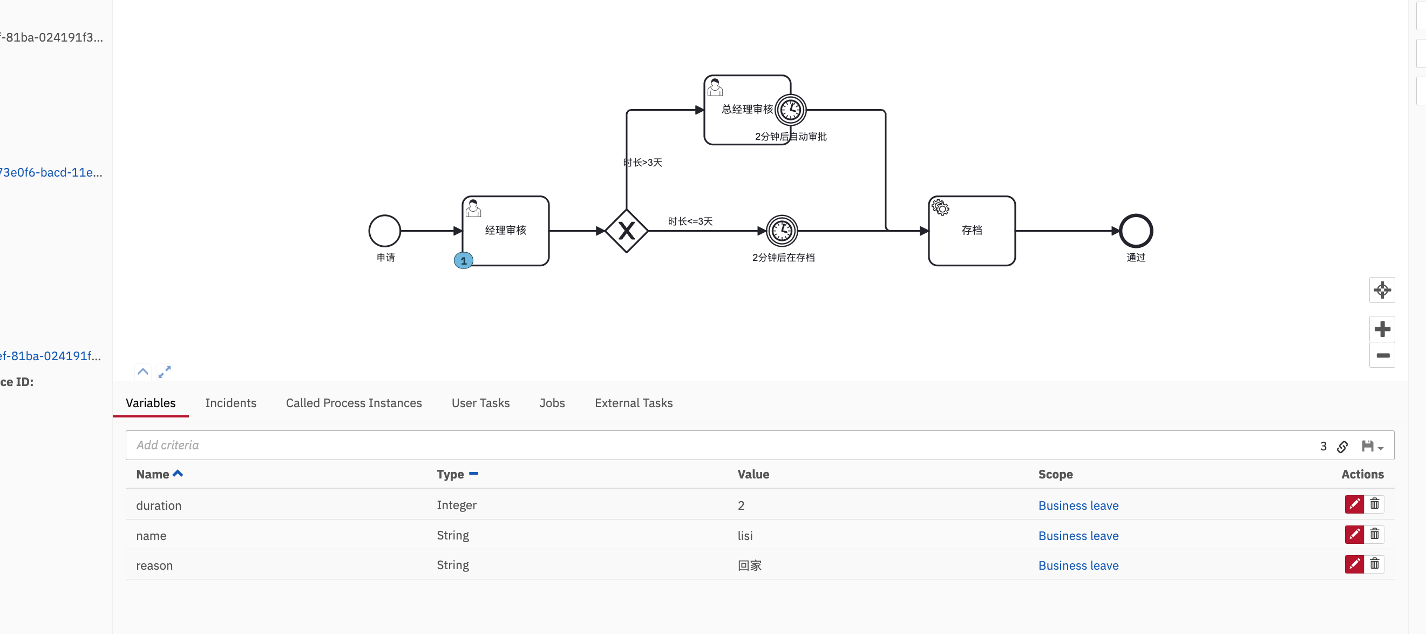Open Business leave scope link for duration
The width and height of the screenshot is (1426, 634).
click(x=1078, y=505)
